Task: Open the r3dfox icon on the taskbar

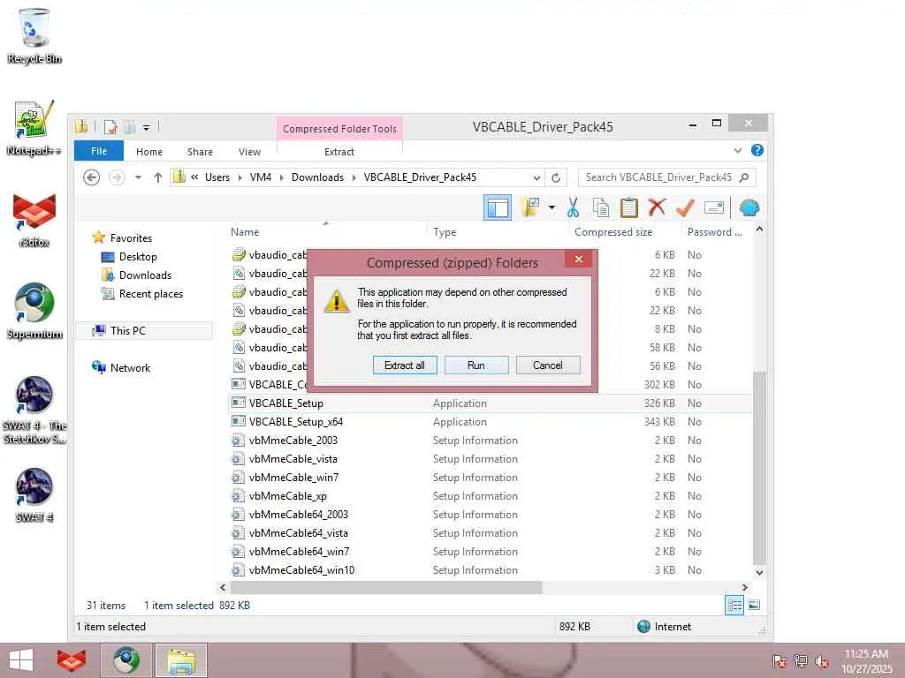Action: pos(72,660)
